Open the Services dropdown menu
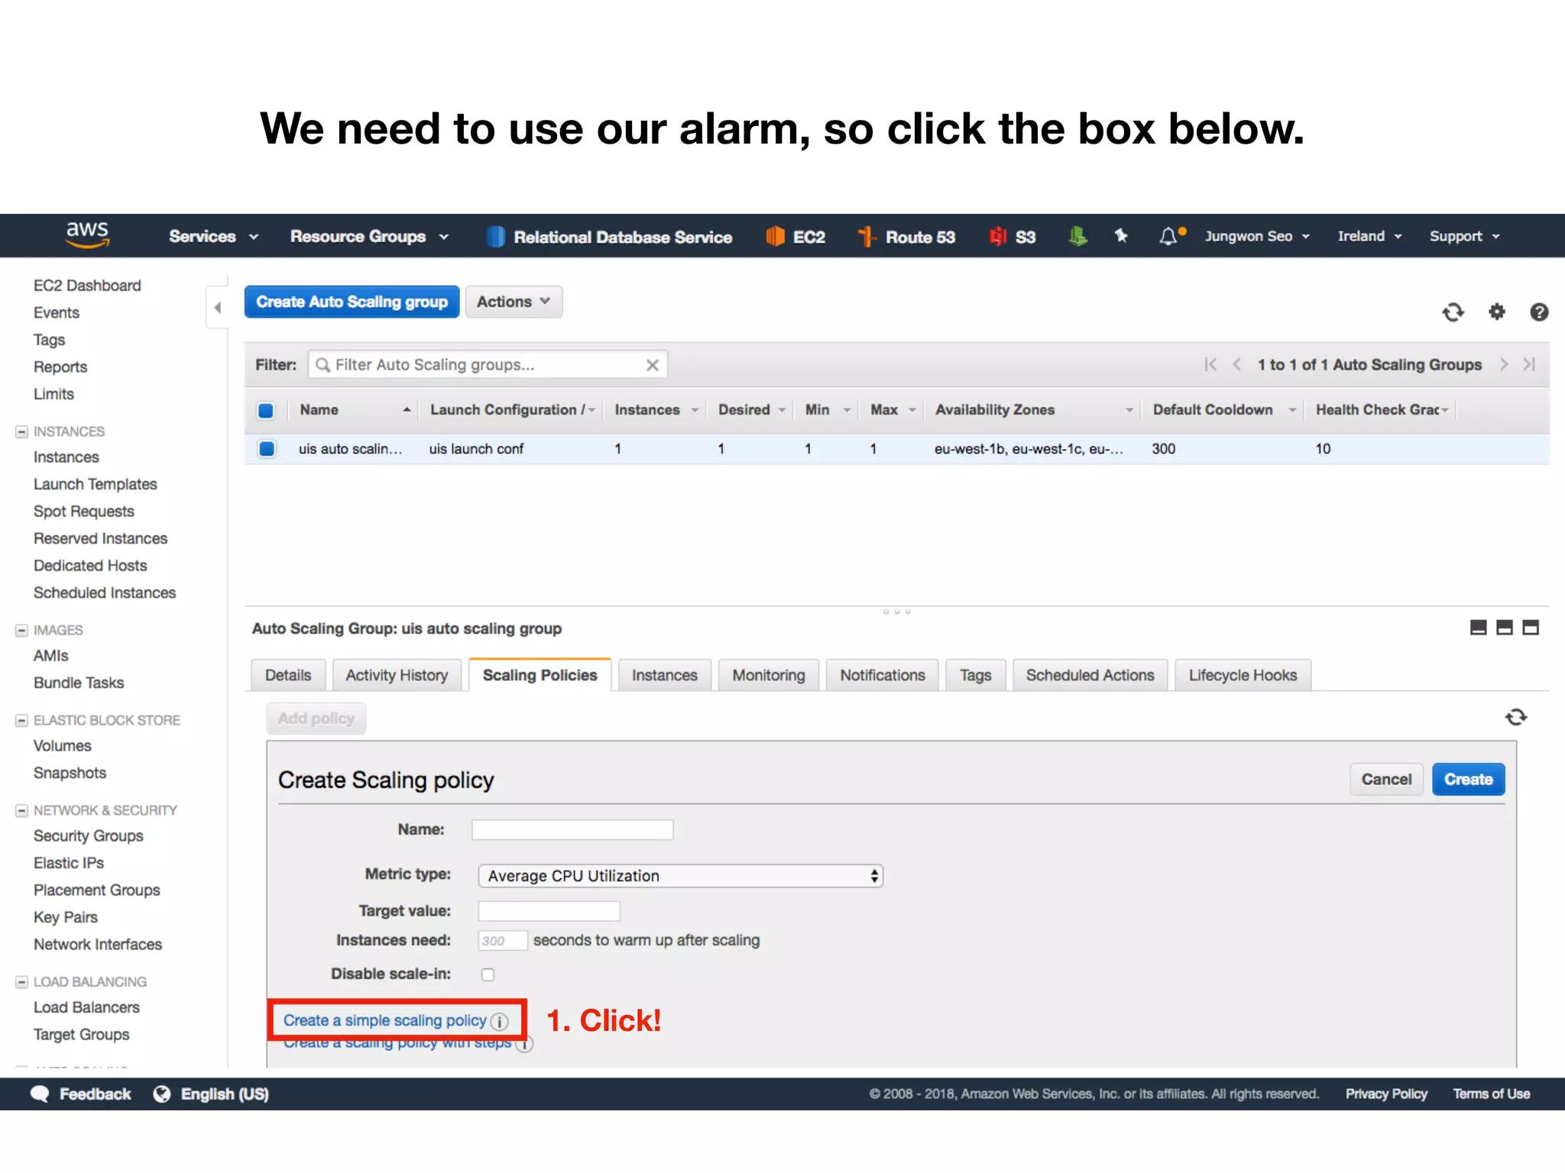1565x1173 pixels. pyautogui.click(x=214, y=237)
